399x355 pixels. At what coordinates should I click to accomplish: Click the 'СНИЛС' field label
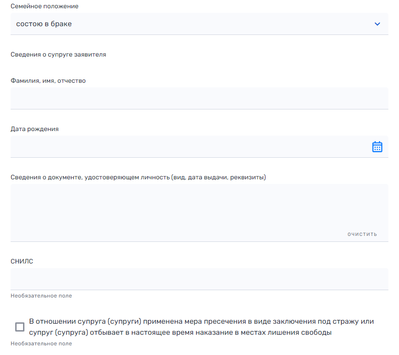pyautogui.click(x=22, y=262)
